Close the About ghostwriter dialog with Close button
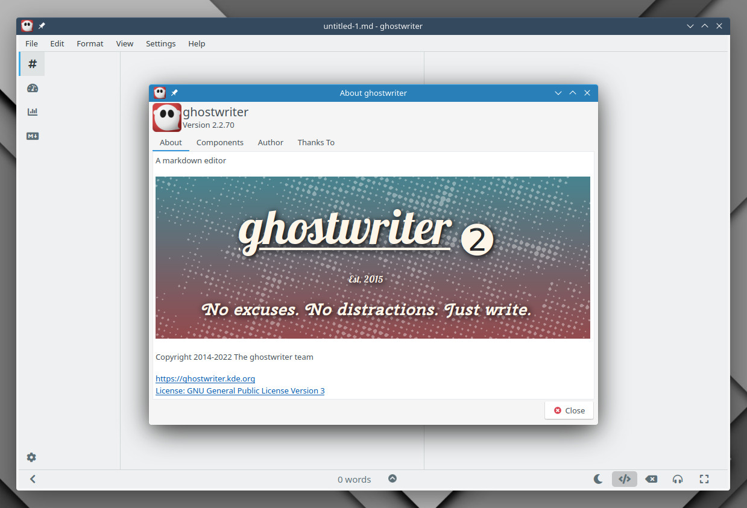Image resolution: width=747 pixels, height=508 pixels. pos(569,410)
